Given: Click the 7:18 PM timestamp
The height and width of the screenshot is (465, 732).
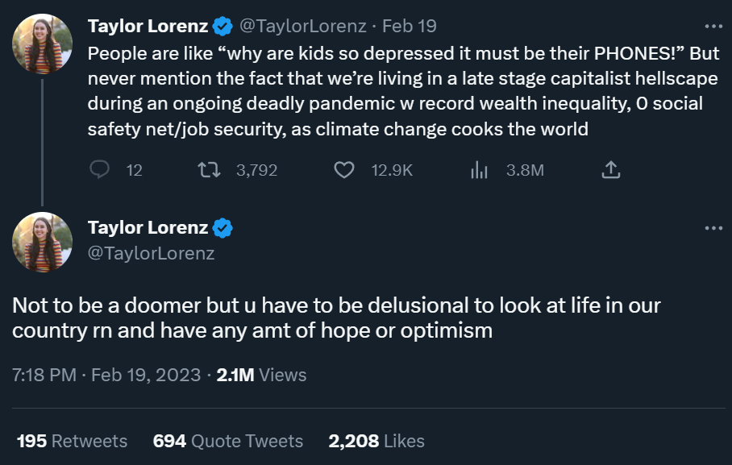Looking at the screenshot, I should pyautogui.click(x=45, y=375).
